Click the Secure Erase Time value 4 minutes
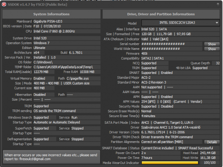The width and height of the screenshot is (223, 167). 148,116
